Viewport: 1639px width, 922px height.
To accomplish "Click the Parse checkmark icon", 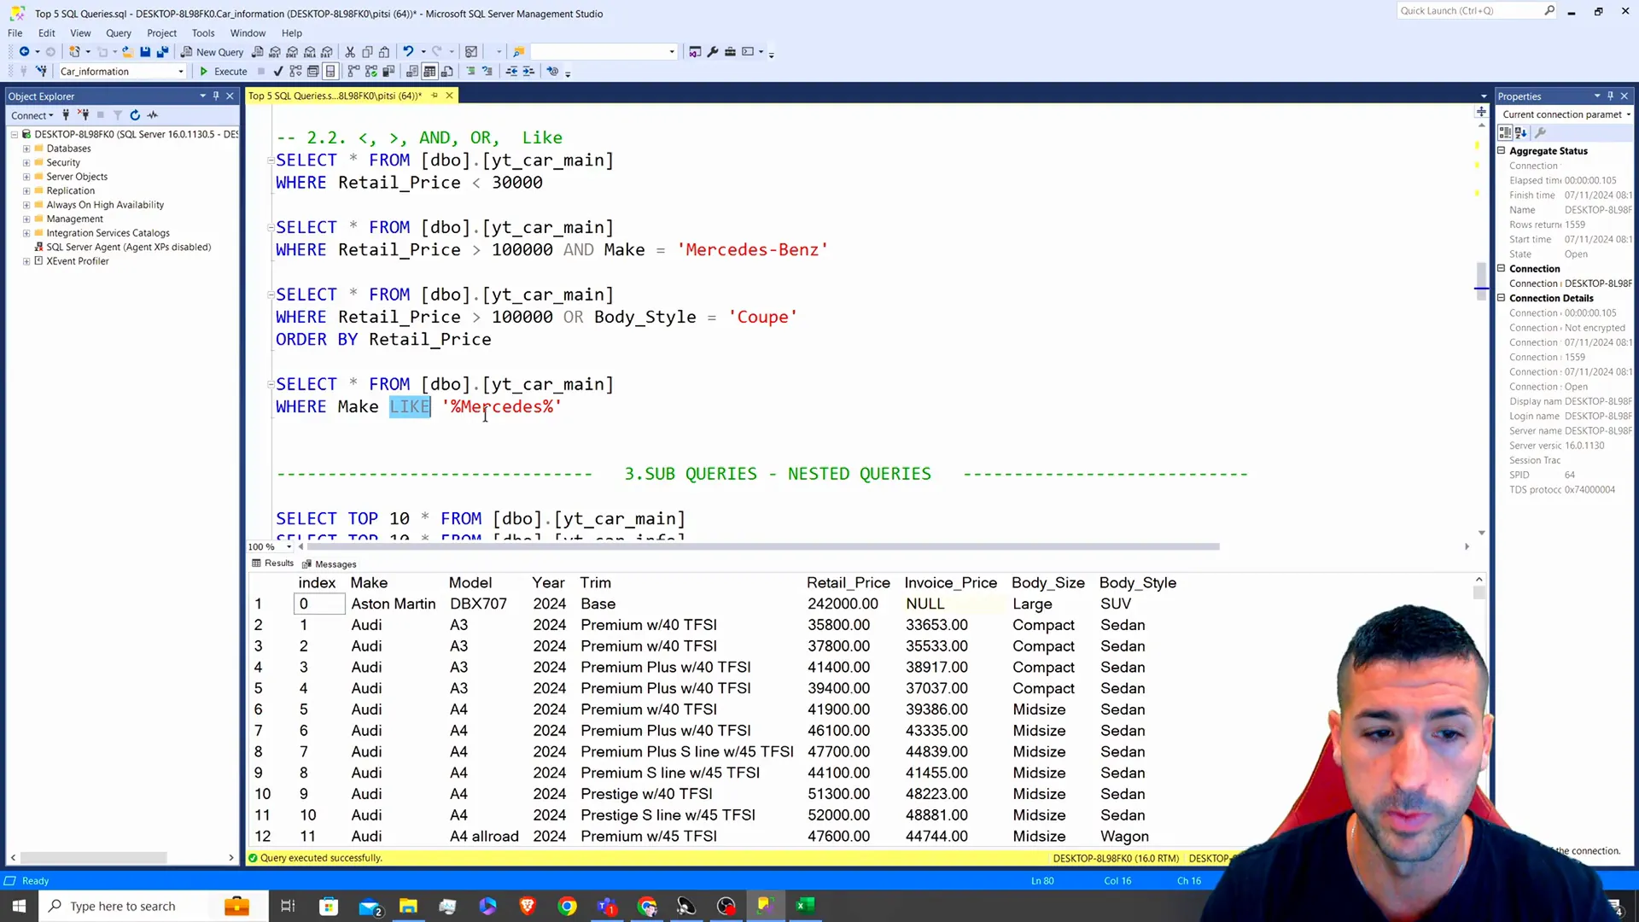I will click(278, 72).
